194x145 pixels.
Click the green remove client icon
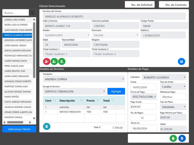(62, 61)
